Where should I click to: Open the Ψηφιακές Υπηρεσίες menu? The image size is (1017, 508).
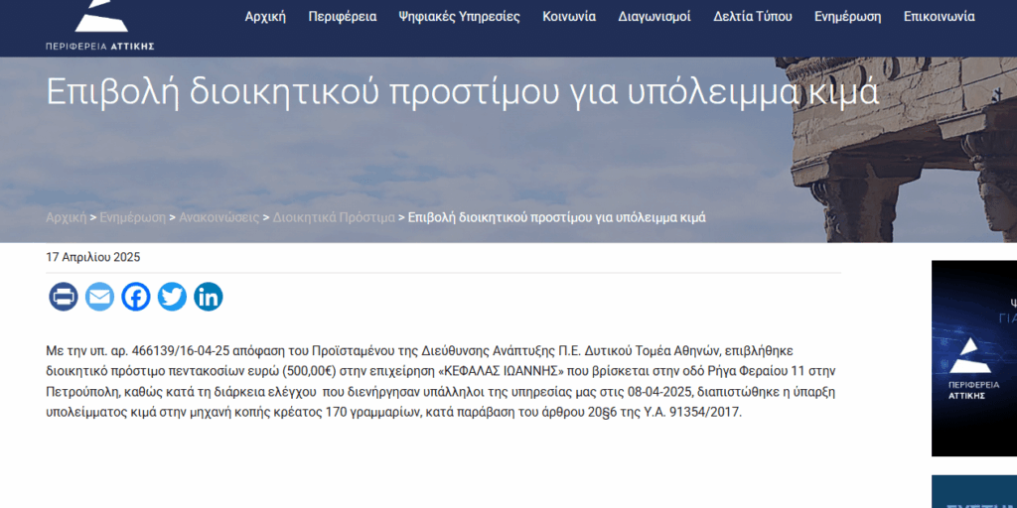coord(459,17)
